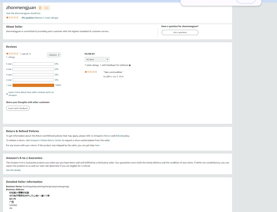Click the 3 star rating bar
Image resolution: width=277 pixels, height=212 pixels.
[33, 75]
